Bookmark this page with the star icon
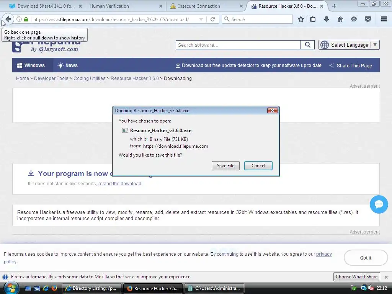Screen dimensions: 392x294 tap(301, 19)
